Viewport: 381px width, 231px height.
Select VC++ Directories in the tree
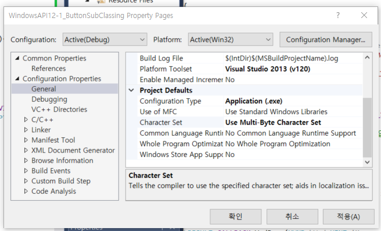tap(59, 109)
